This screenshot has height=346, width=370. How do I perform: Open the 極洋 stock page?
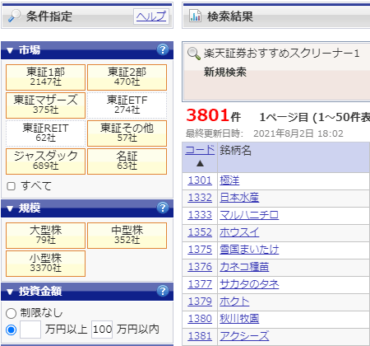[x=229, y=180]
